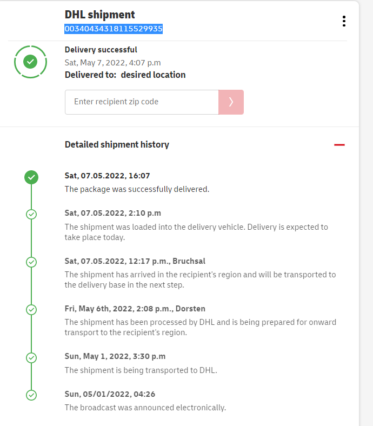Click the Delivery successful status text

coord(101,50)
